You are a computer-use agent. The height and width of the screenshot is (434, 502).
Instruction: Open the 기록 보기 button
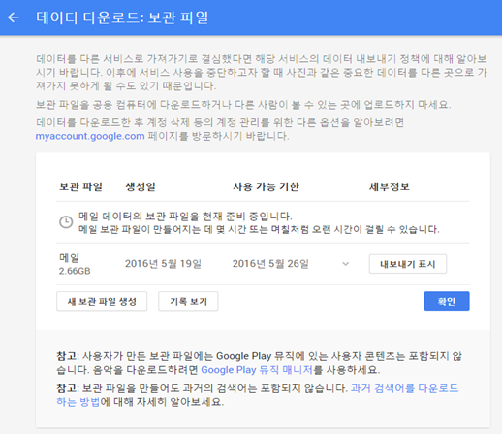pos(188,301)
